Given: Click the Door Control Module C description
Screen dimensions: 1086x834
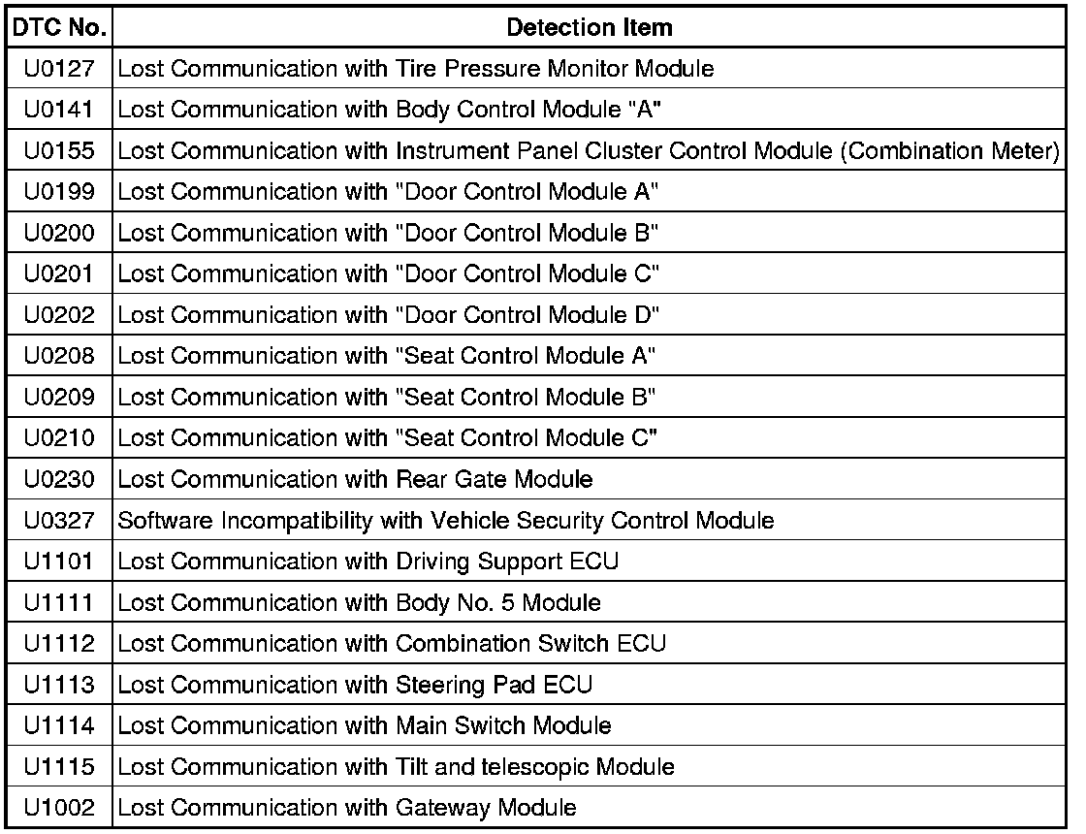Looking at the screenshot, I should (389, 274).
